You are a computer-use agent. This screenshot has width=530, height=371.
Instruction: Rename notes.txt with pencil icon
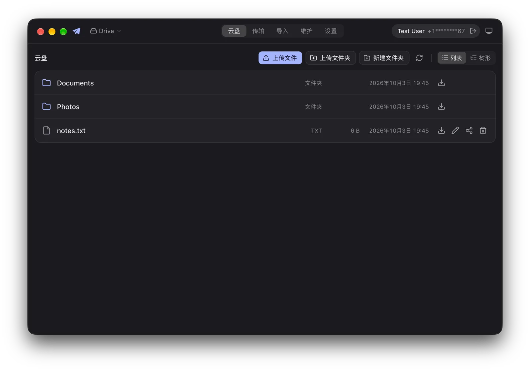tap(455, 131)
